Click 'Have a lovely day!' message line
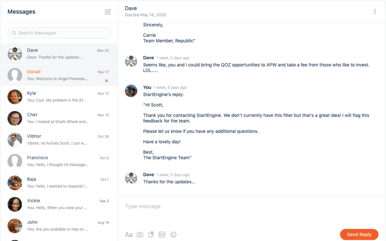Image resolution: width=386 pixels, height=241 pixels. [162, 142]
